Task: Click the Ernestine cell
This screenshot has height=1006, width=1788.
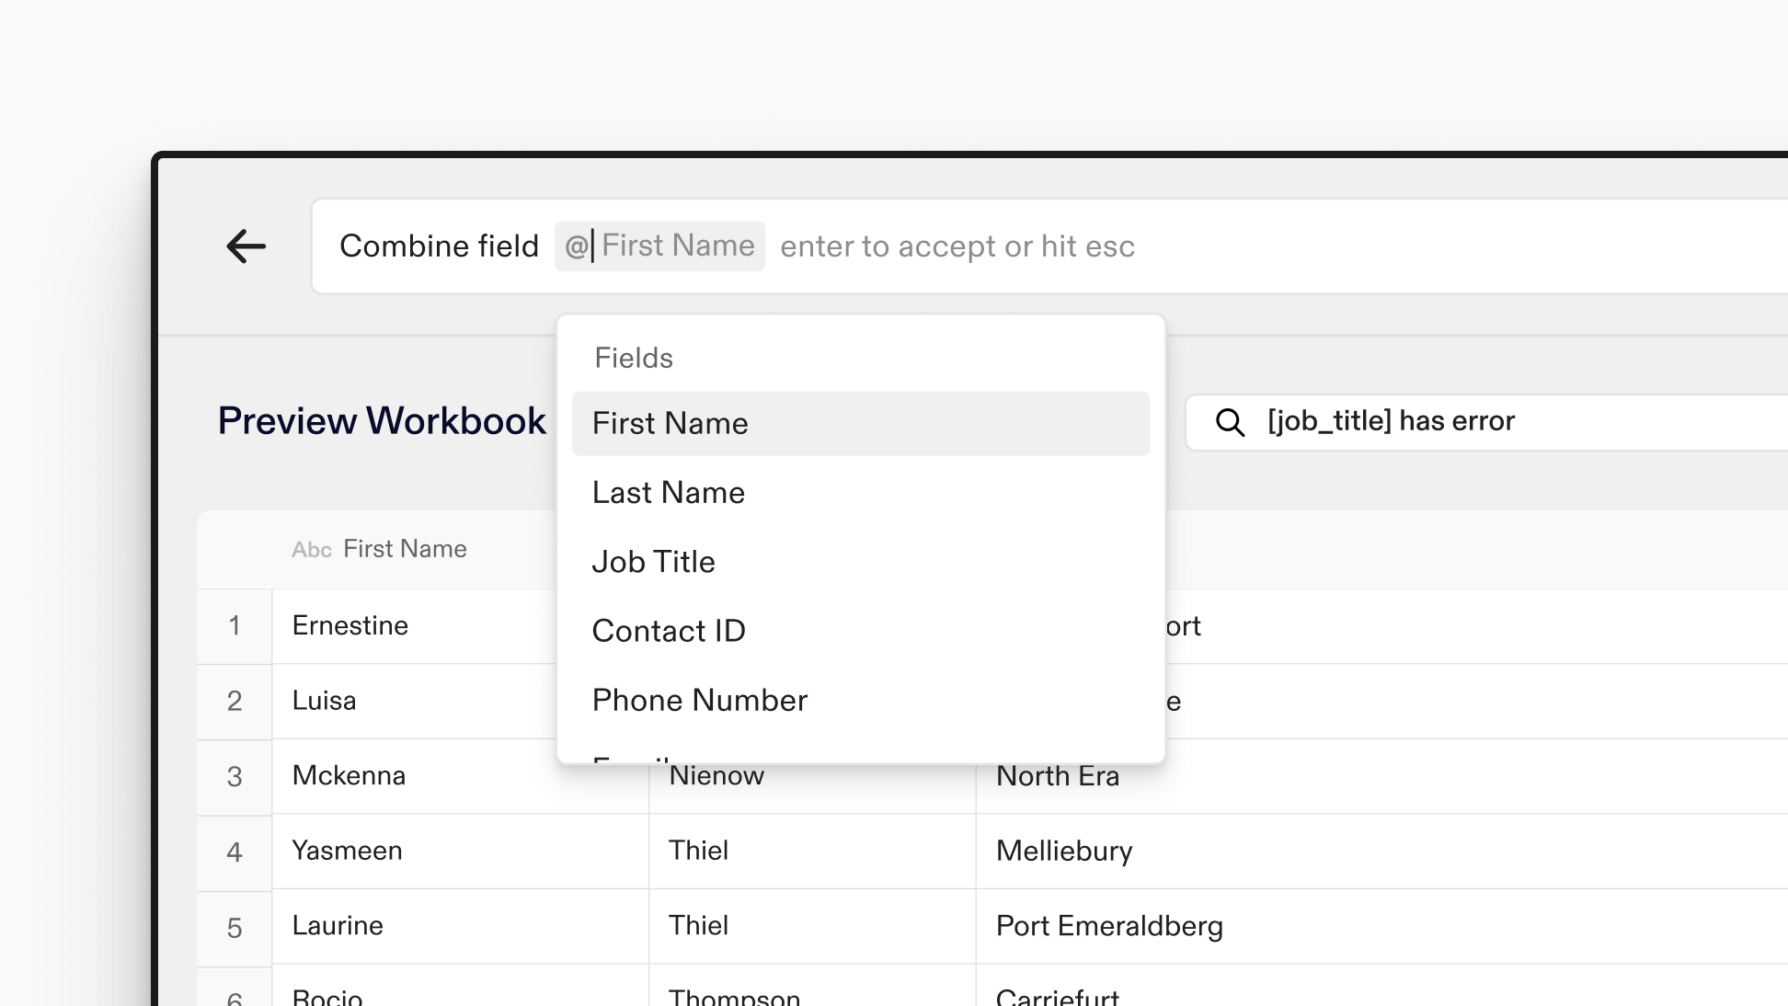Action: [x=350, y=626]
